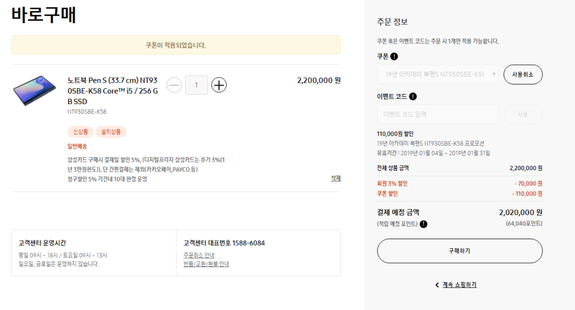575x310 pixels.
Task: Cancel coupon with 사용취소 button
Action: tap(523, 74)
